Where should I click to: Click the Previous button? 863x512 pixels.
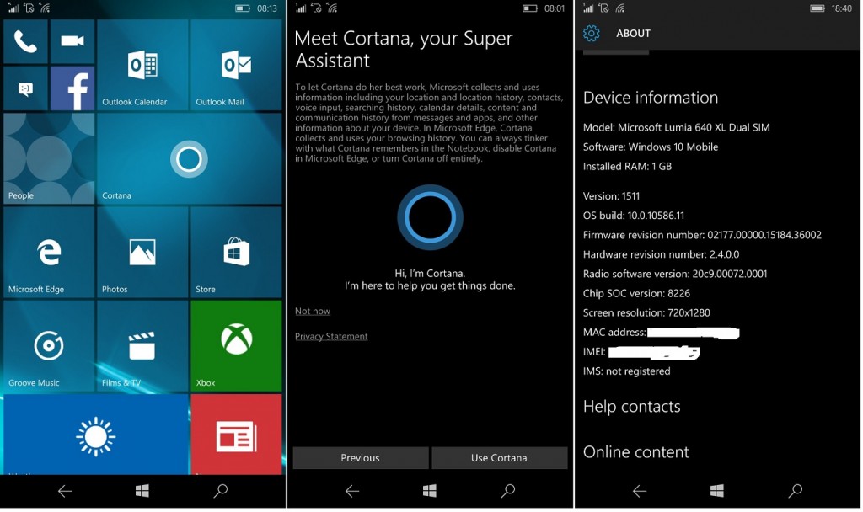pyautogui.click(x=361, y=457)
